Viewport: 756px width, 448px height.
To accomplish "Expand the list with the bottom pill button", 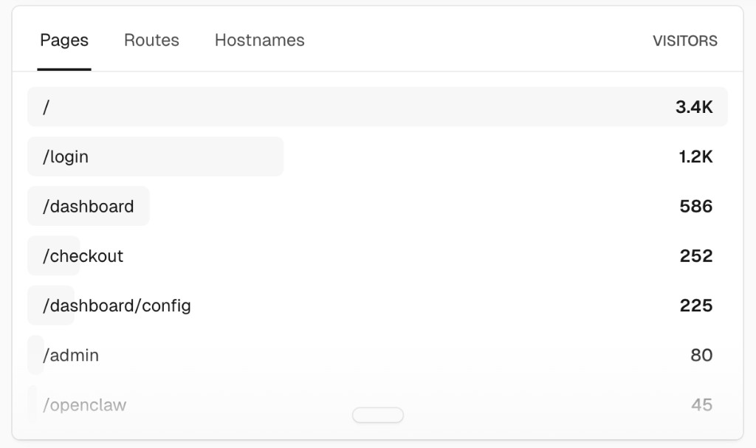I will [378, 415].
